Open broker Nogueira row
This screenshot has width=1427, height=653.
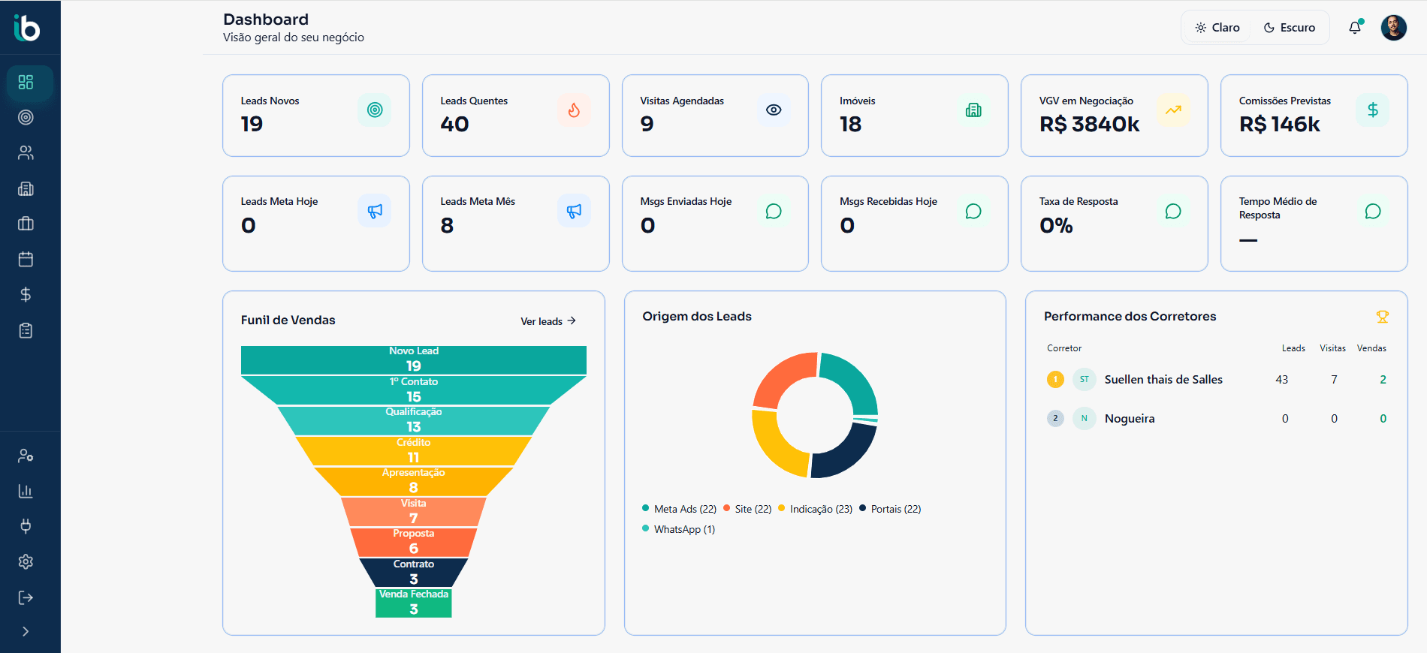1217,419
